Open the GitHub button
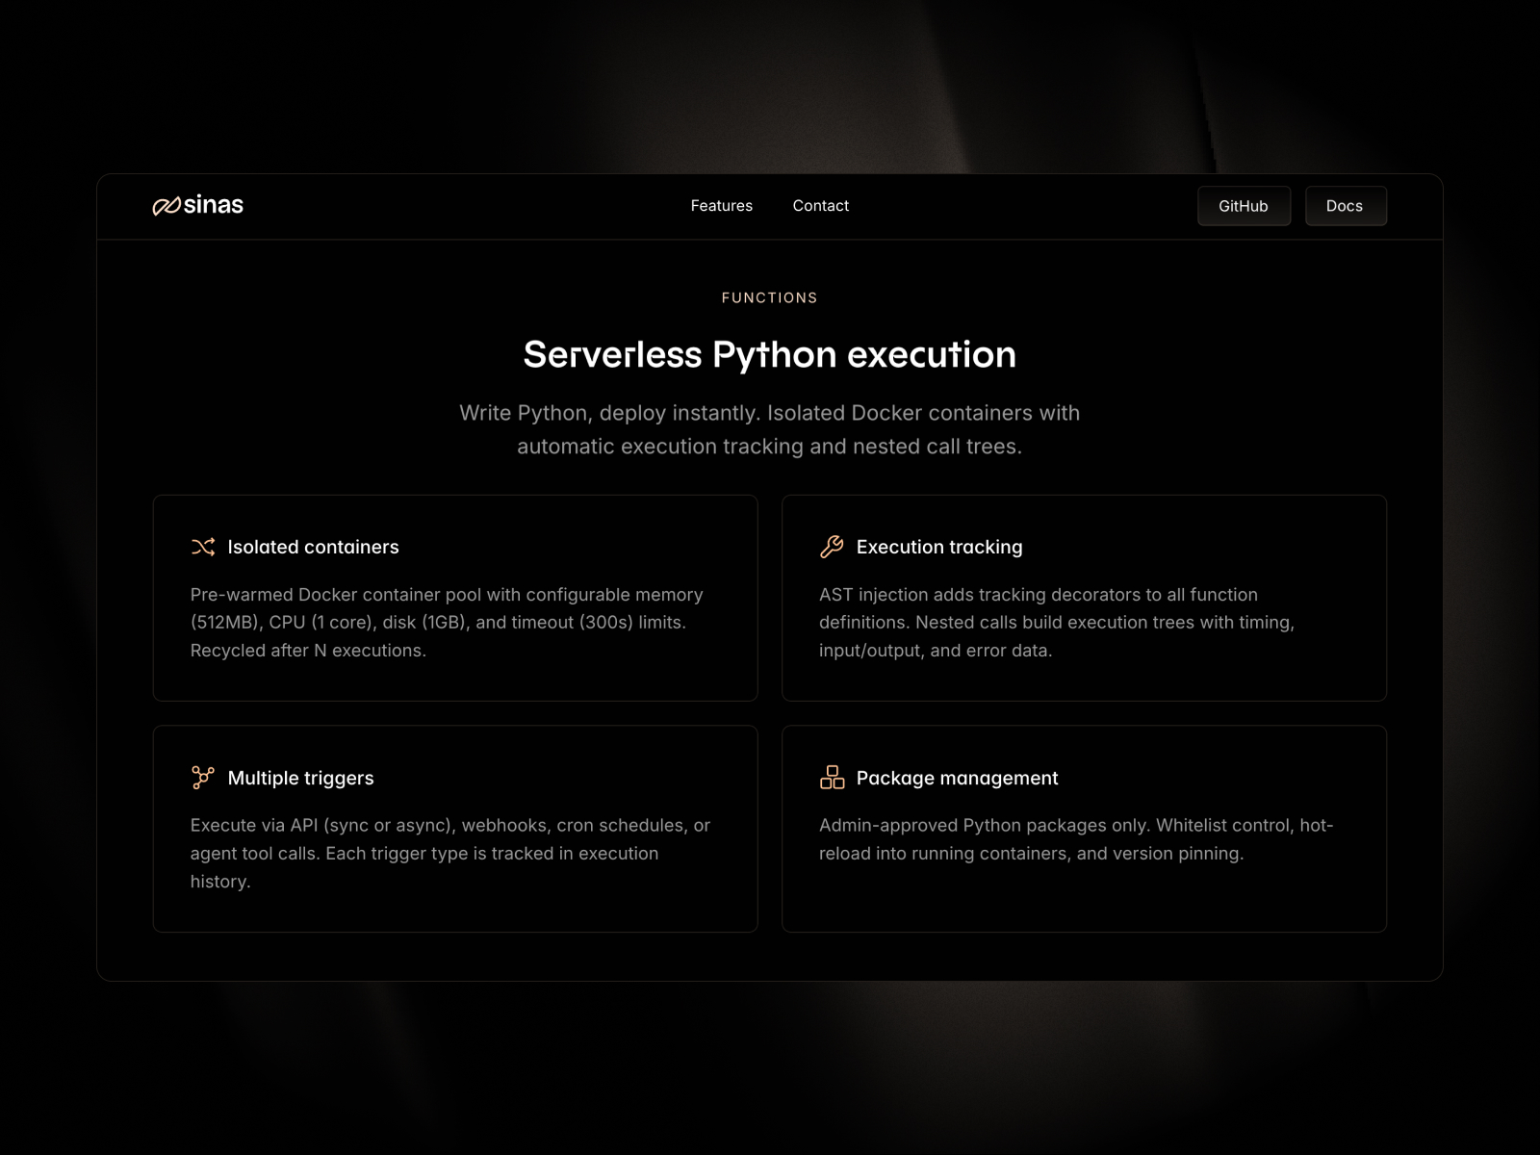This screenshot has height=1155, width=1540. pyautogui.click(x=1244, y=206)
